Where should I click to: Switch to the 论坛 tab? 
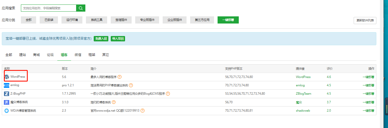click(50, 55)
